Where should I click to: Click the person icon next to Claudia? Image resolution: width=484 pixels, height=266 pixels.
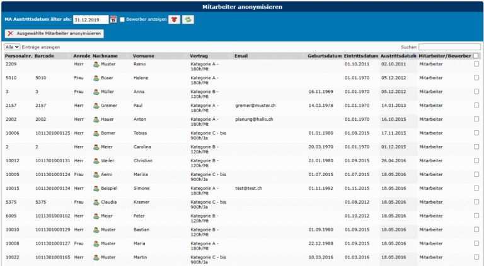click(x=96, y=202)
